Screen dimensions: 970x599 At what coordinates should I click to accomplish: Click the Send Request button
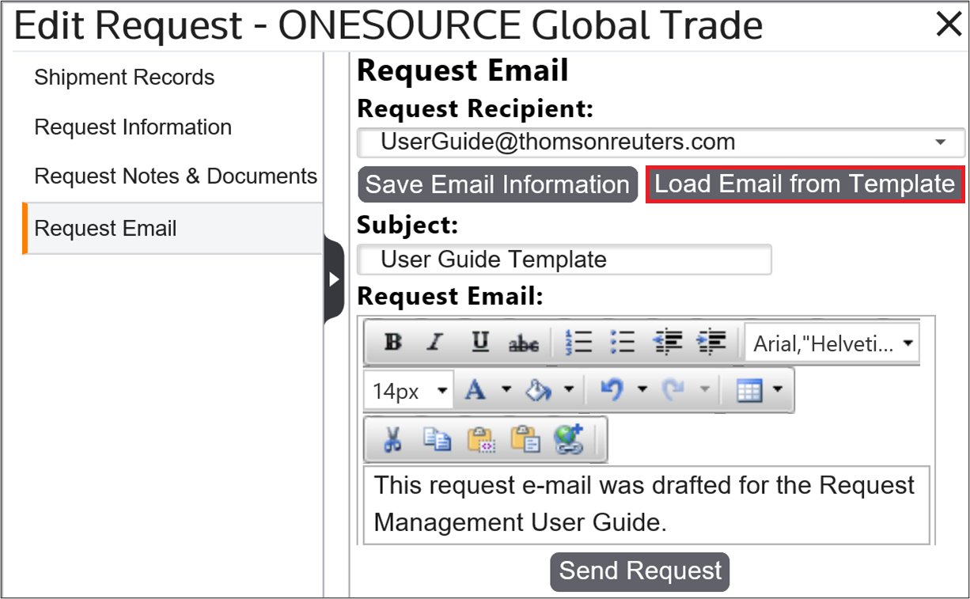click(640, 571)
